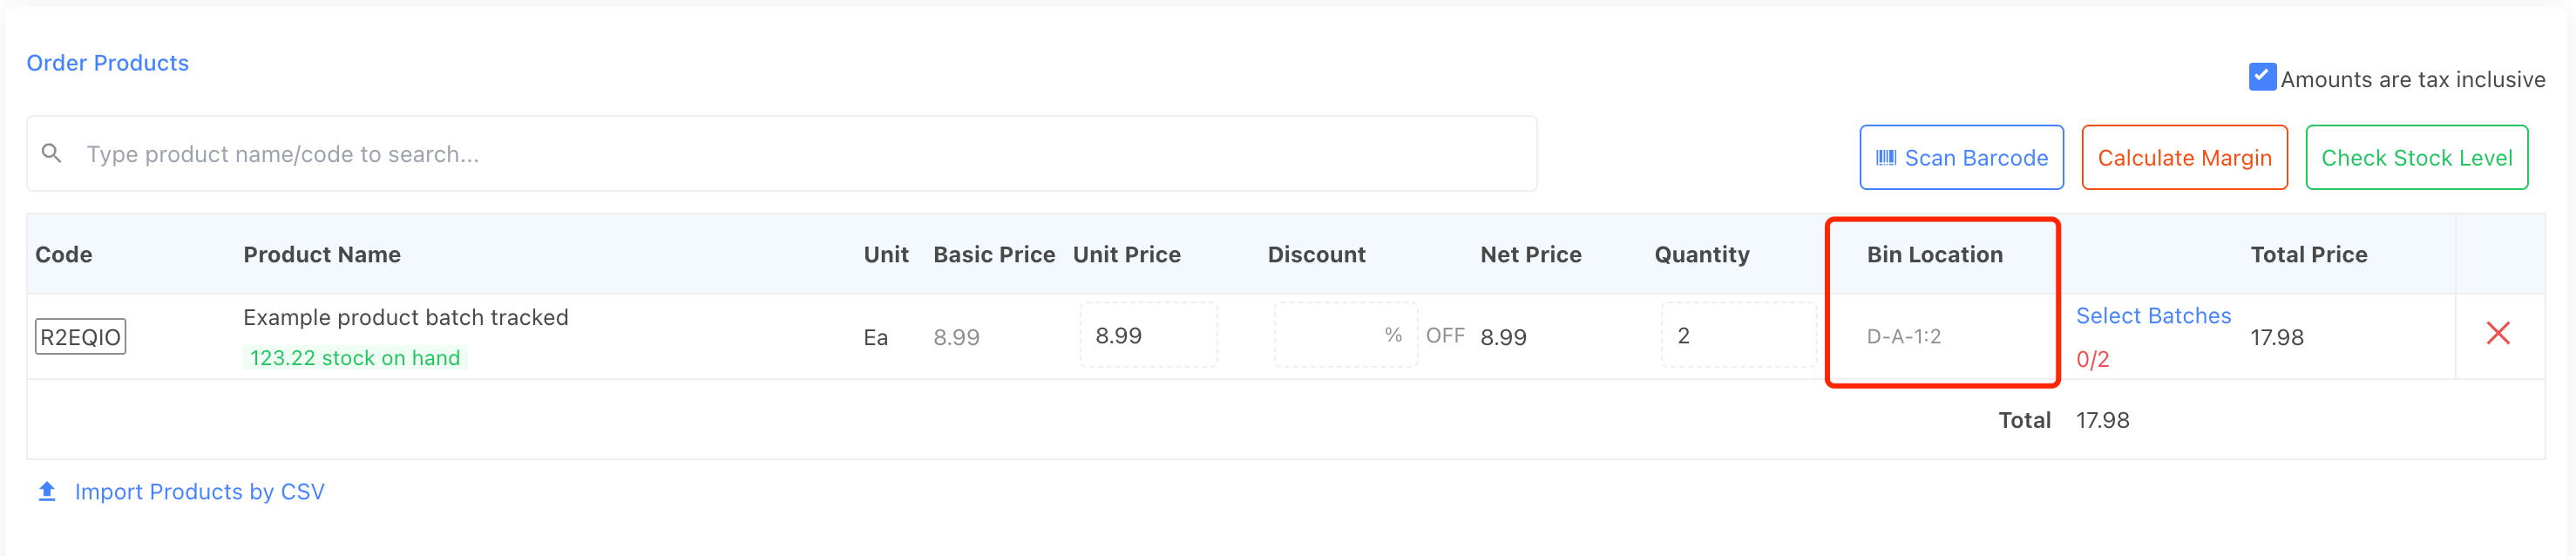Viewport: 2576px width, 556px height.
Task: Click the Bin Location column header
Action: (1934, 255)
